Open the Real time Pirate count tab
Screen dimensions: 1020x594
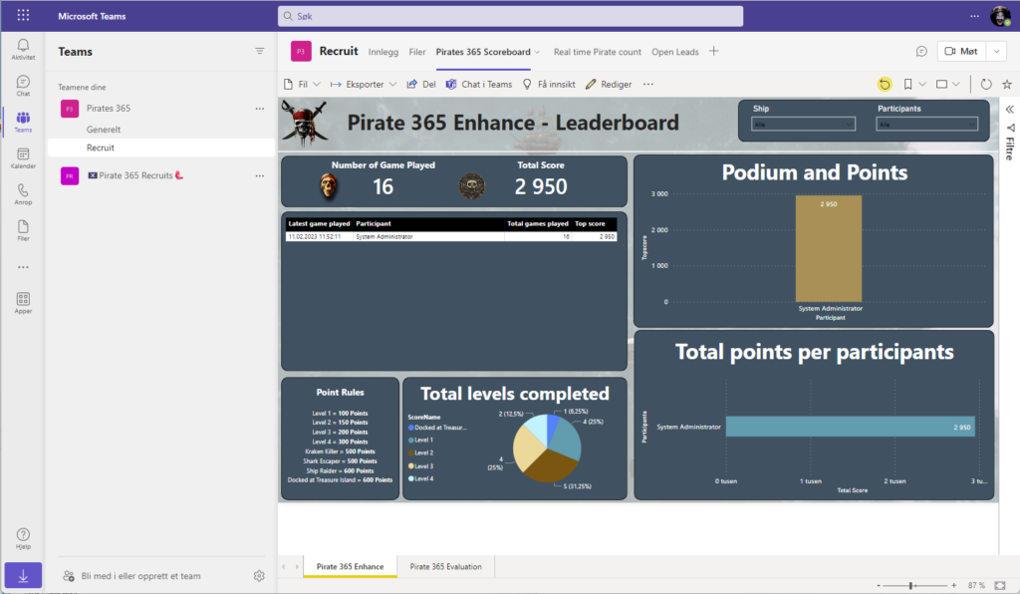(598, 52)
